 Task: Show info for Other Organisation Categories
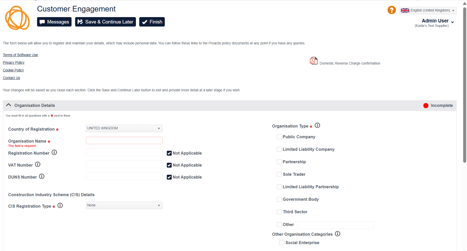coord(337,234)
